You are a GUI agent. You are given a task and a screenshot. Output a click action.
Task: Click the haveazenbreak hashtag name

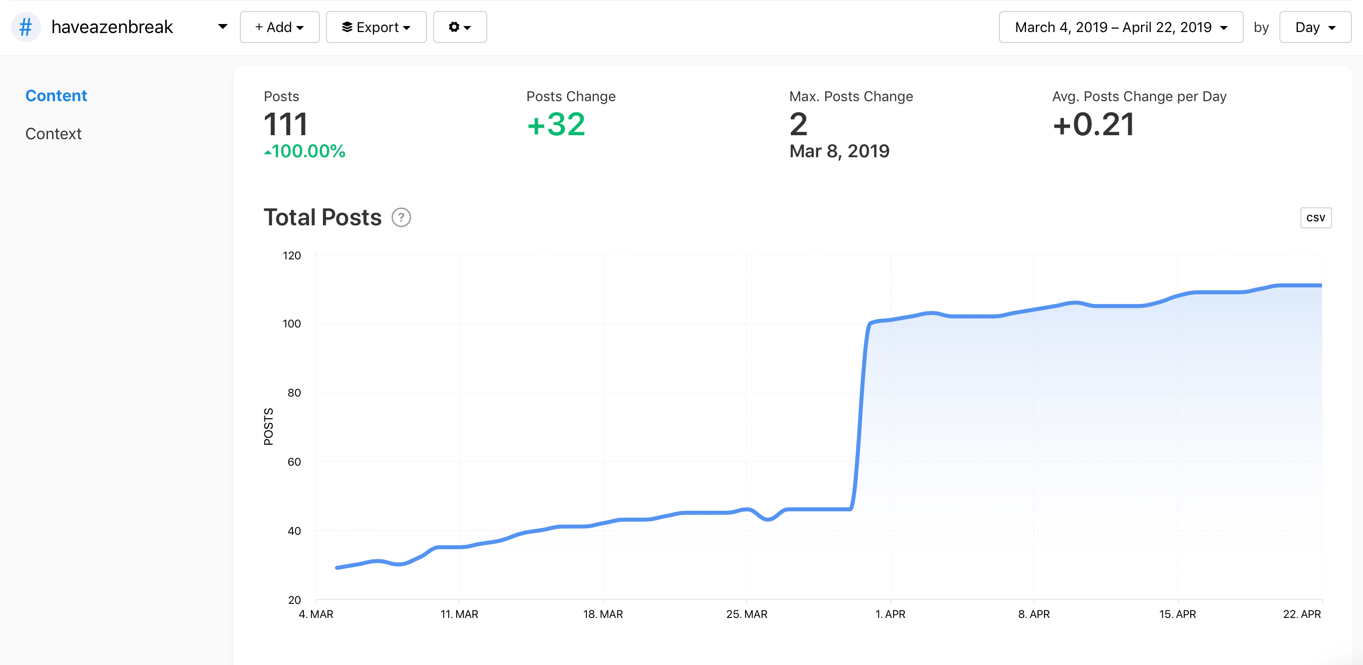pos(112,27)
